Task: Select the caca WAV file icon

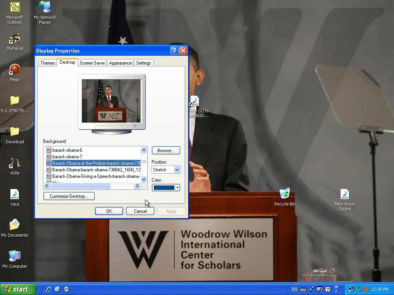Action: pyautogui.click(x=15, y=197)
